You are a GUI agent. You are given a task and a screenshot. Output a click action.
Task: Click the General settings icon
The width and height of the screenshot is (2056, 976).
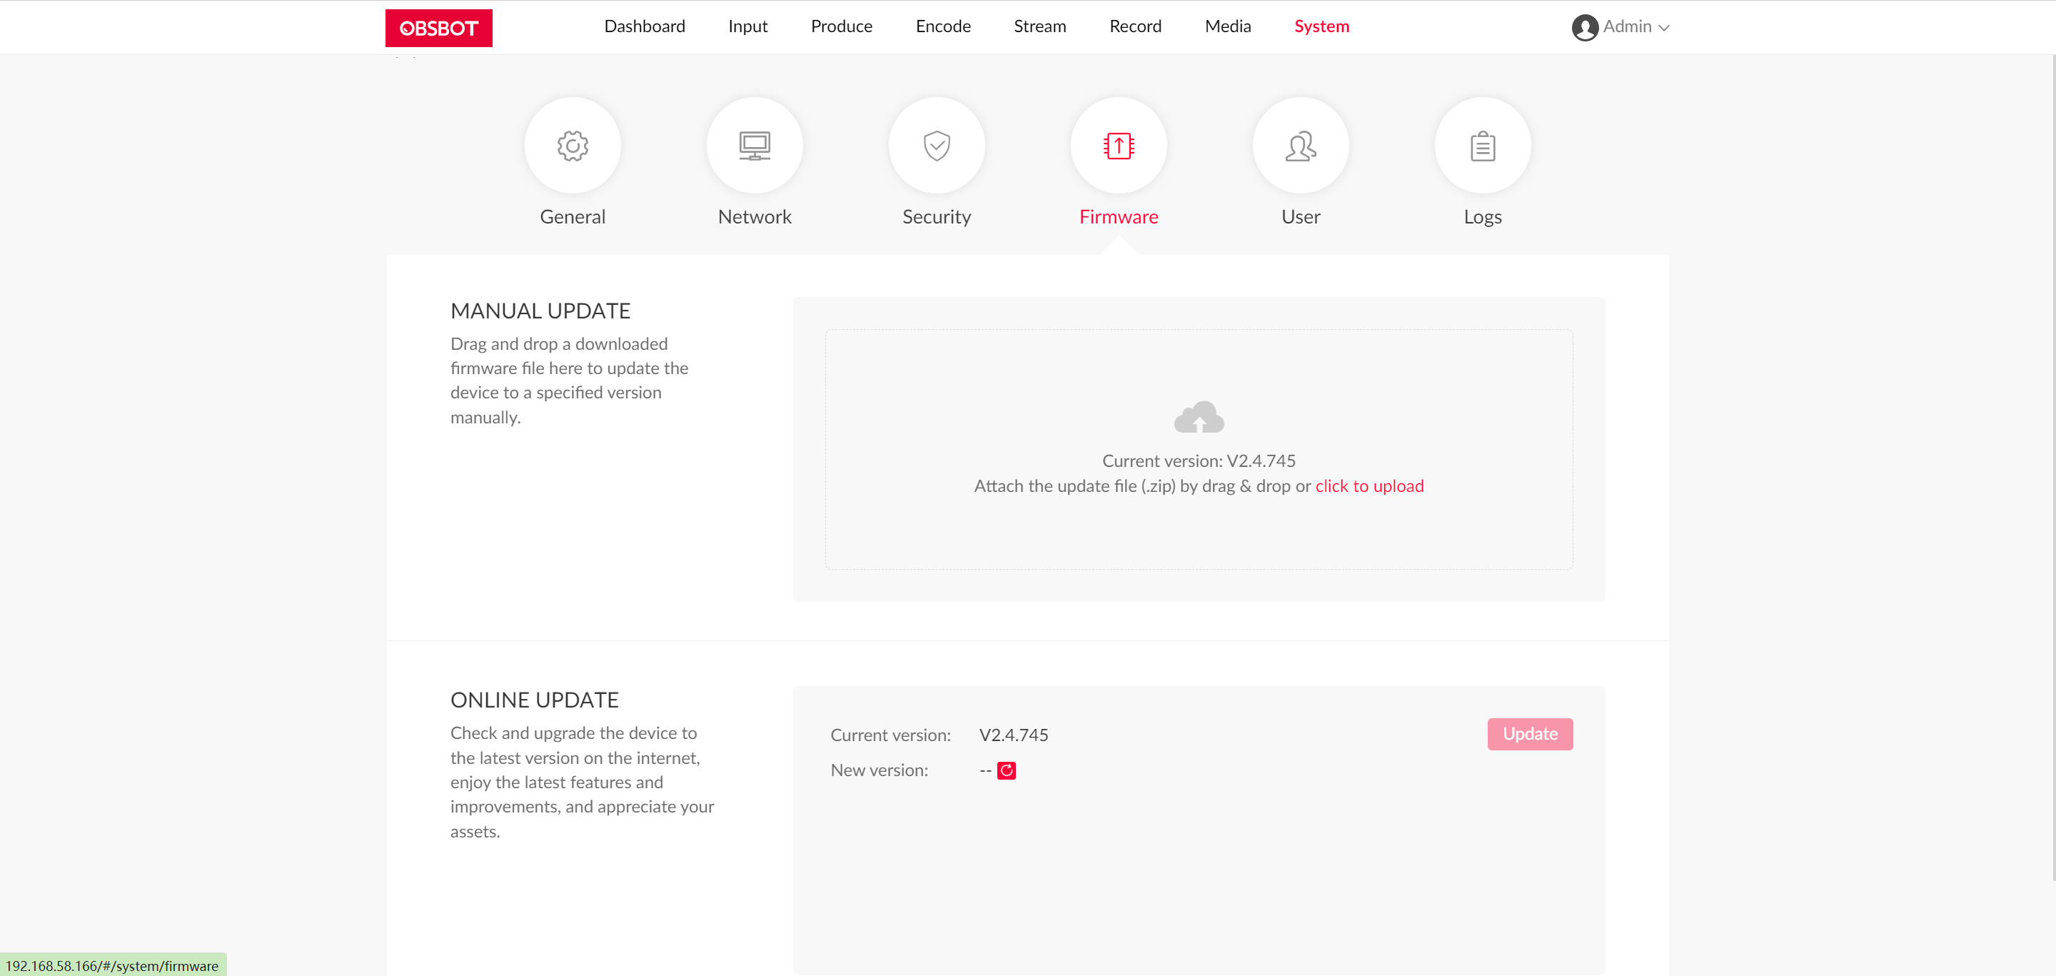(572, 146)
